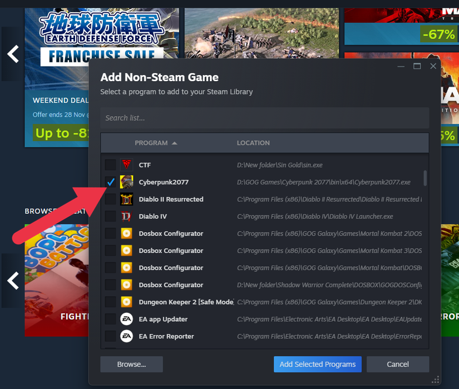This screenshot has height=389, width=459.
Task: Click the Dungeon Keeper 2 icon
Action: point(125,302)
